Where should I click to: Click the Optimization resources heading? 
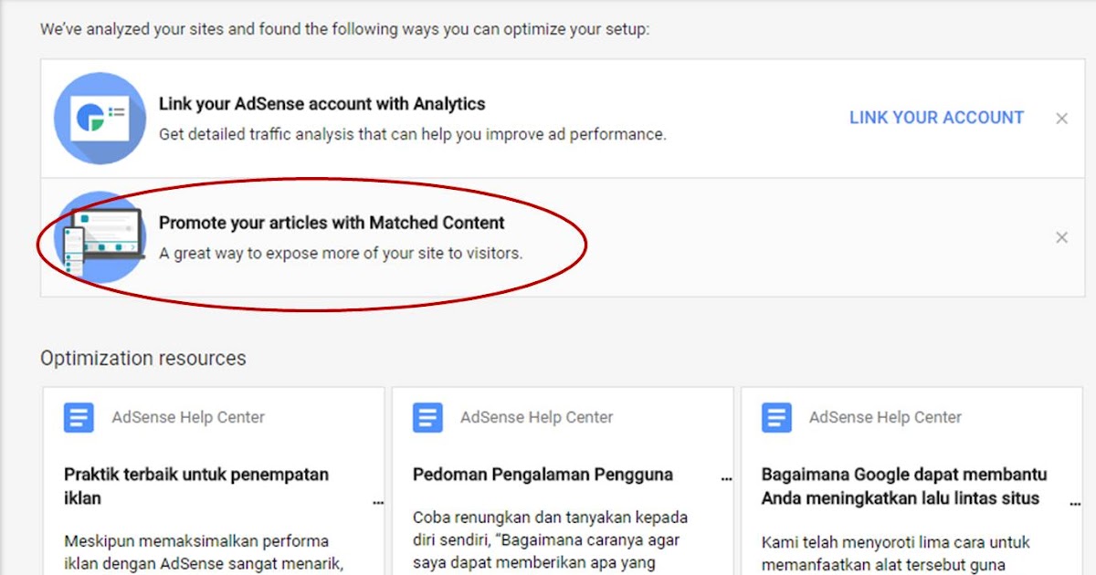(142, 358)
